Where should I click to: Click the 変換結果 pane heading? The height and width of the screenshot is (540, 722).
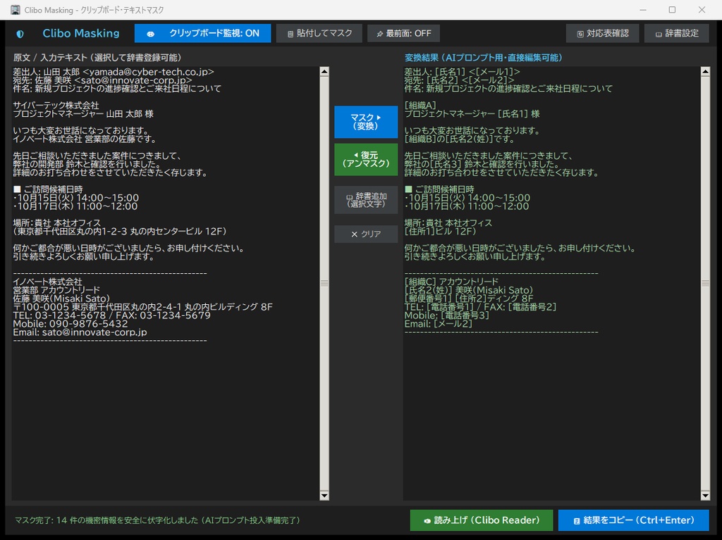[x=484, y=58]
